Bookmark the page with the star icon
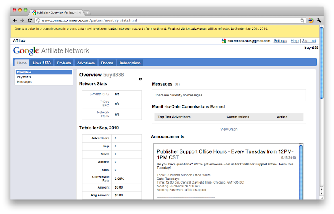 tap(302, 20)
